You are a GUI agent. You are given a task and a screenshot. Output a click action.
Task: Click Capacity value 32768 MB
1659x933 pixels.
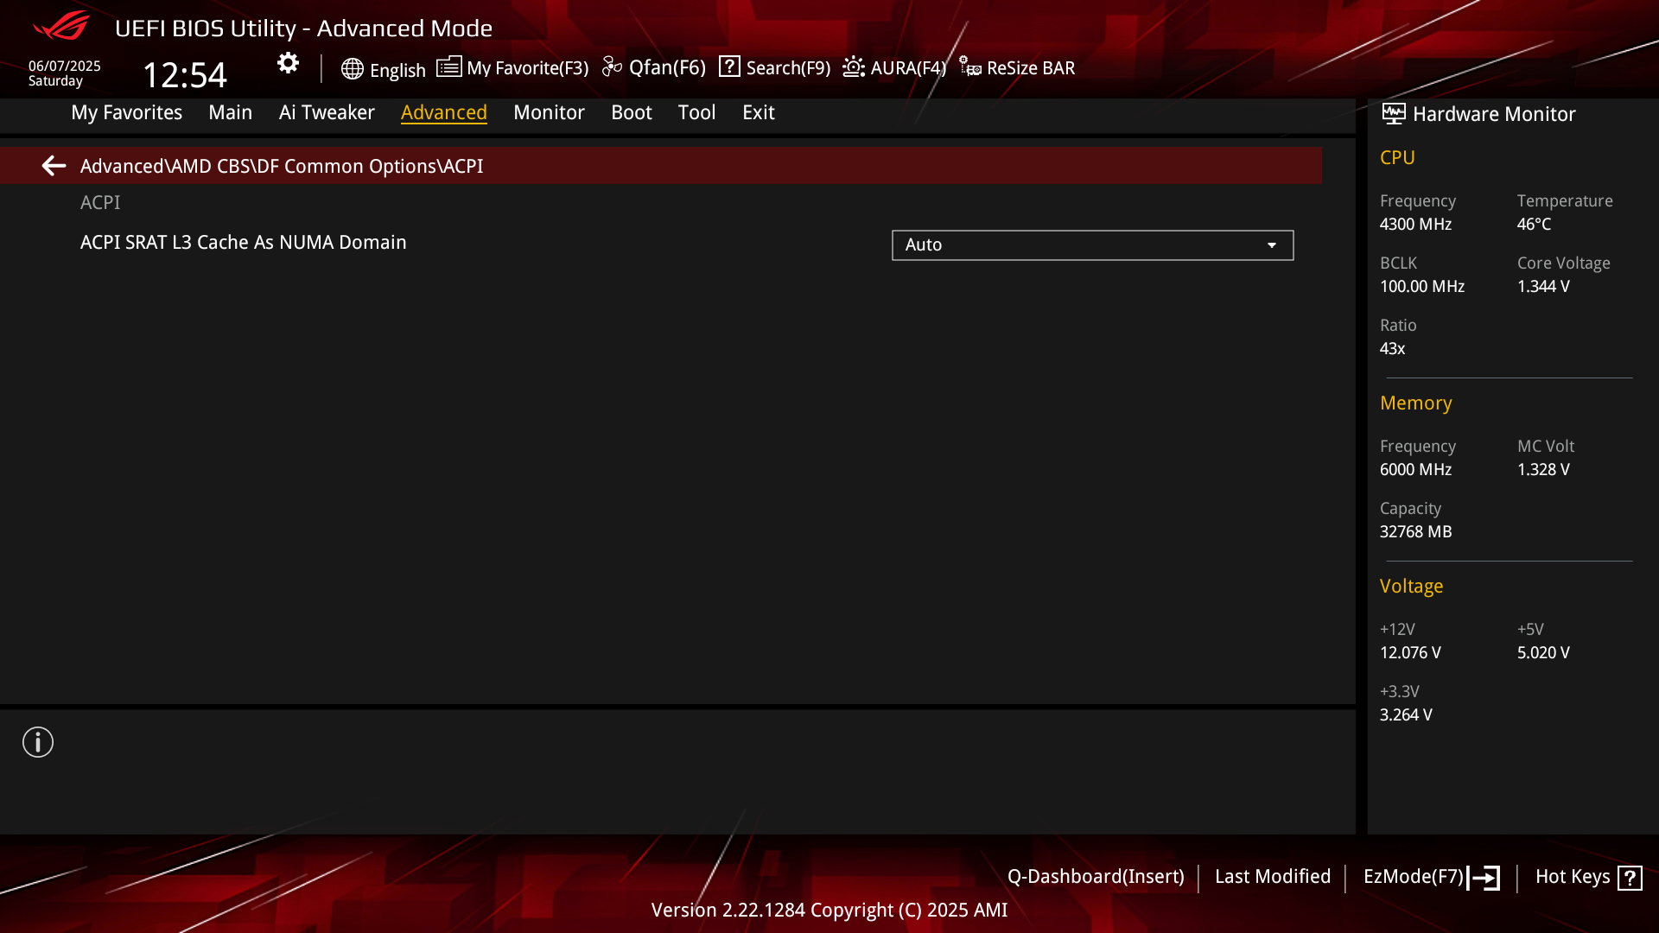1415,531
